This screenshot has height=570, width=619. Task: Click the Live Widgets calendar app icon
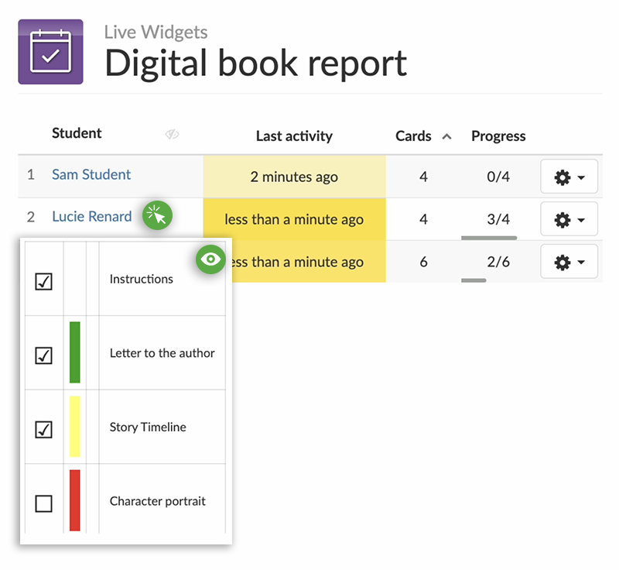coord(50,50)
